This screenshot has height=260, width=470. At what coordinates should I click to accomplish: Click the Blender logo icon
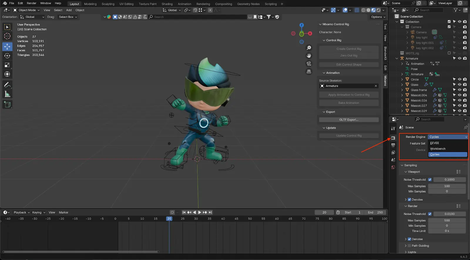pos(5,3)
